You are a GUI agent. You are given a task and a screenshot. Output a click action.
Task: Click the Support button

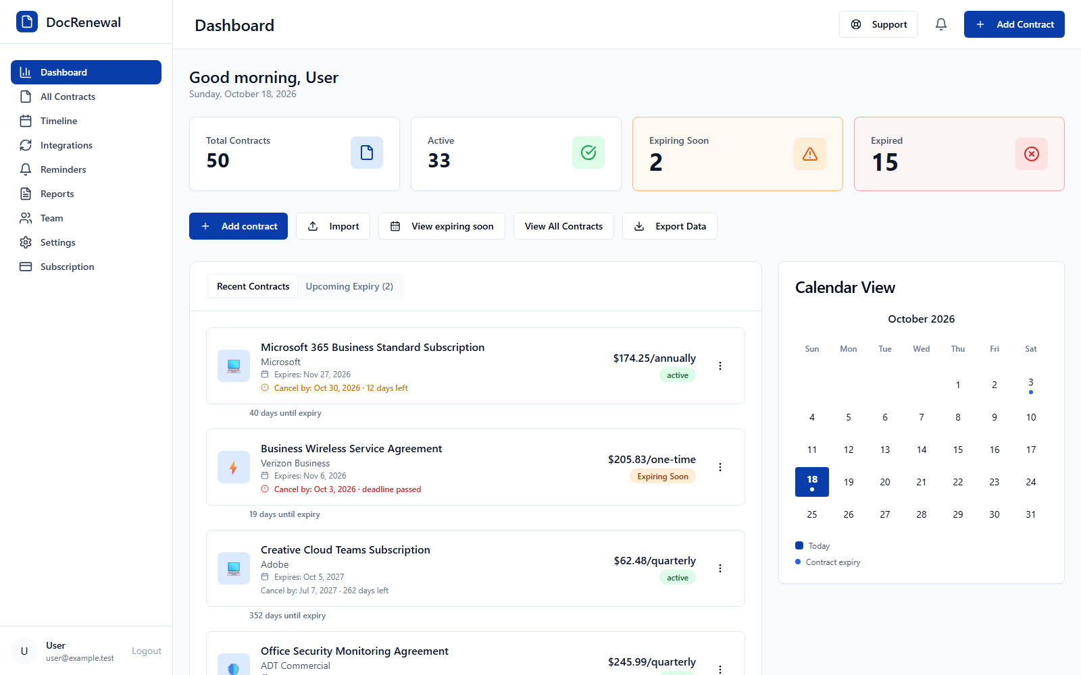[878, 24]
